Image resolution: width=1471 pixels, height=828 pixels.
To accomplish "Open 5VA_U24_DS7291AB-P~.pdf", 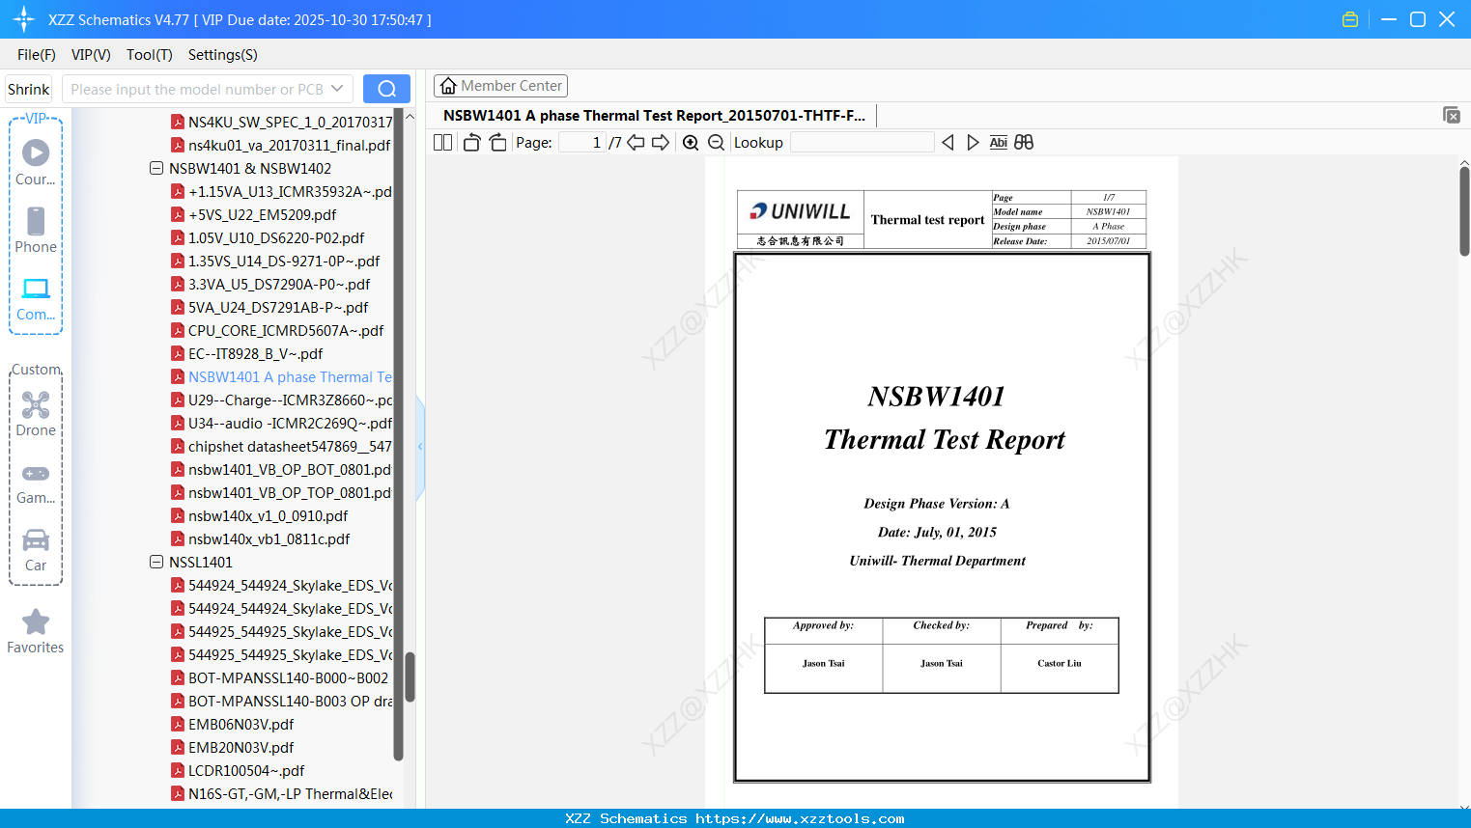I will [278, 307].
